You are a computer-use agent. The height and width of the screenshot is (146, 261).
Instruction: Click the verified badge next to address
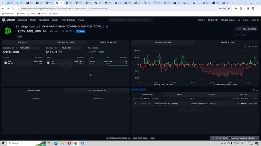107,26
